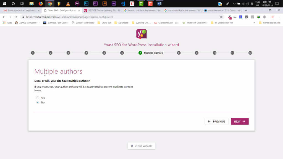This screenshot has width=283, height=159.
Task: Switch to auto scroll for active element tab
Action: (182, 10)
